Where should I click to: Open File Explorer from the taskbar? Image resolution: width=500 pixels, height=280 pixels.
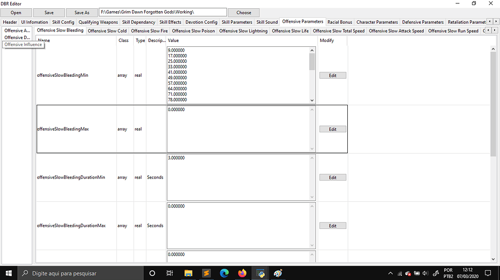coord(187,273)
